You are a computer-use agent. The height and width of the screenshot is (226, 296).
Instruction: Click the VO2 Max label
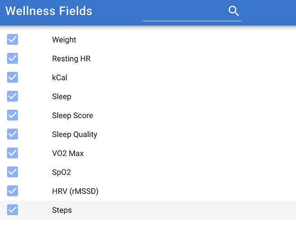coord(68,153)
